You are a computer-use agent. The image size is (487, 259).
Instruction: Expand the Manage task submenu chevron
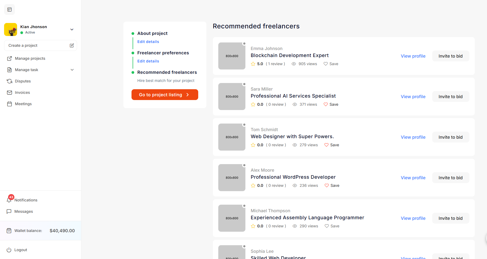pos(72,70)
